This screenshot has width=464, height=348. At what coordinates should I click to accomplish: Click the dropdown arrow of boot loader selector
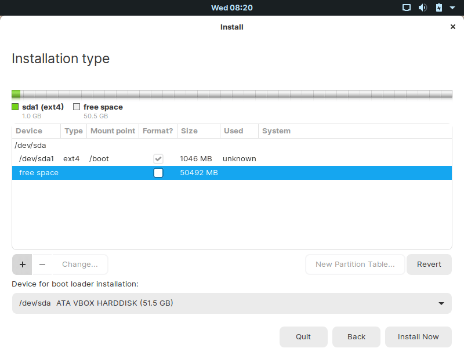tap(441, 303)
